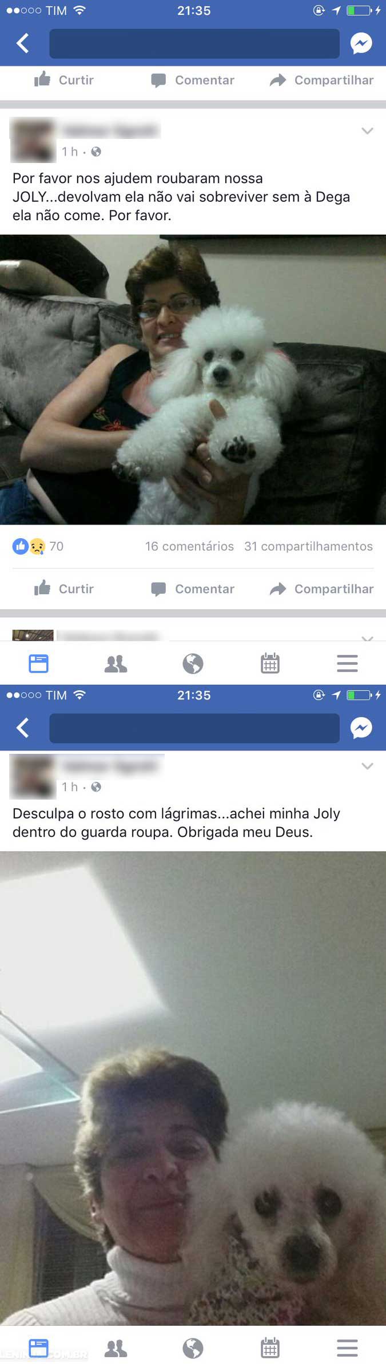Screen dimensions: 386x1371
Task: Tap Curtir below the poodle photo post
Action: [x=63, y=589]
